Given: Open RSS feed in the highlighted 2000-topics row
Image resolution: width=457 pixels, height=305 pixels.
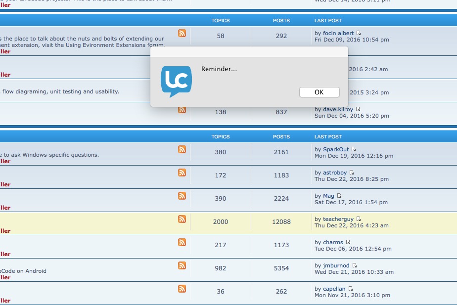Looking at the screenshot, I should tap(182, 219).
